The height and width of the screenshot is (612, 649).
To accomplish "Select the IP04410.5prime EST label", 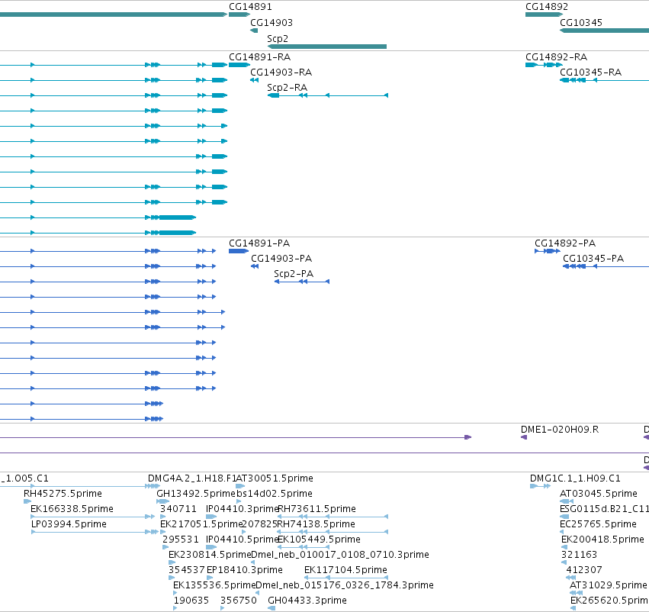I will point(242,540).
